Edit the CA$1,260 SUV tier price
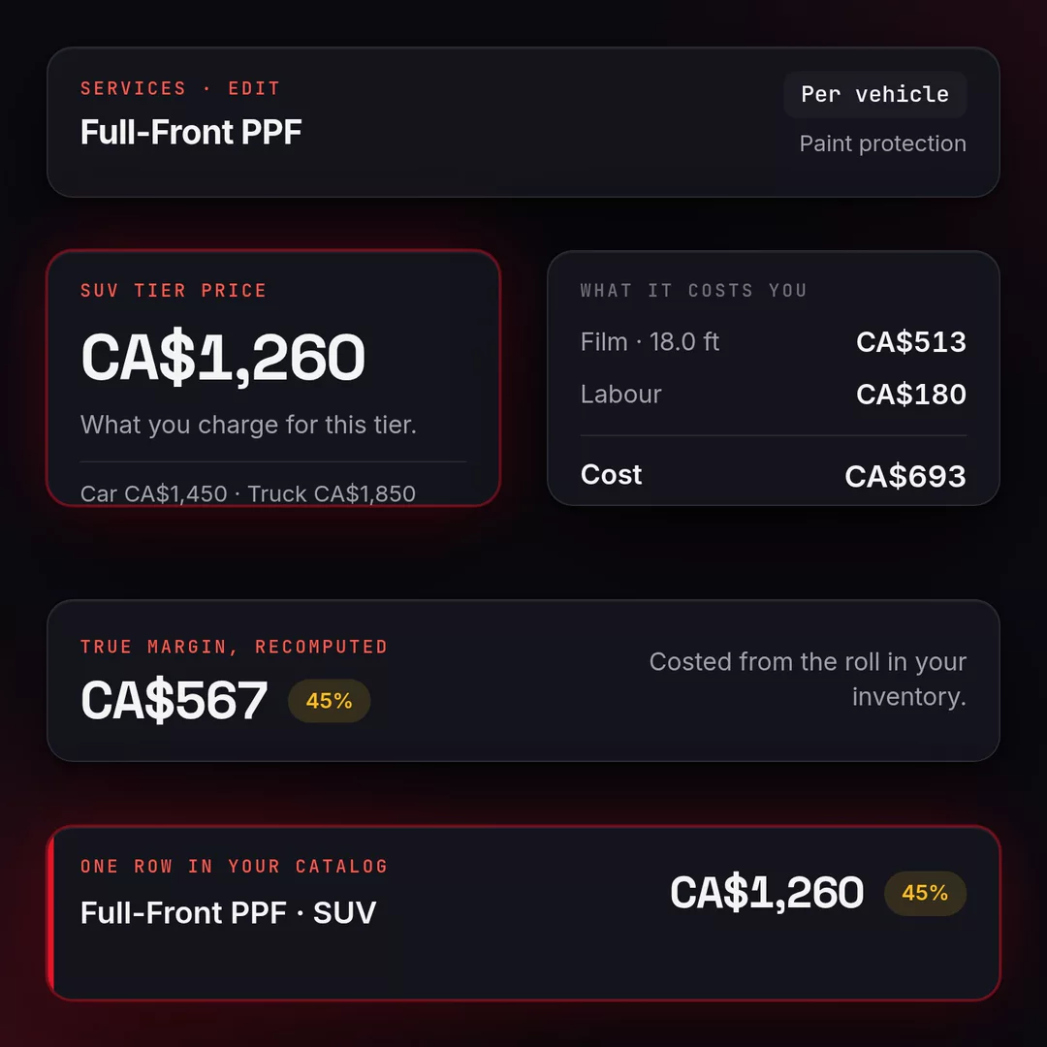 (x=223, y=357)
